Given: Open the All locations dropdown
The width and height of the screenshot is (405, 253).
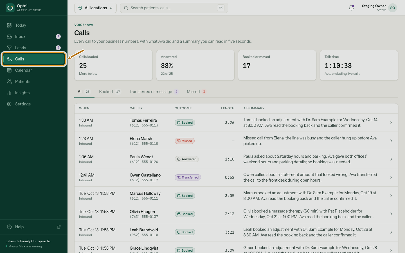Looking at the screenshot, I should click(x=95, y=8).
